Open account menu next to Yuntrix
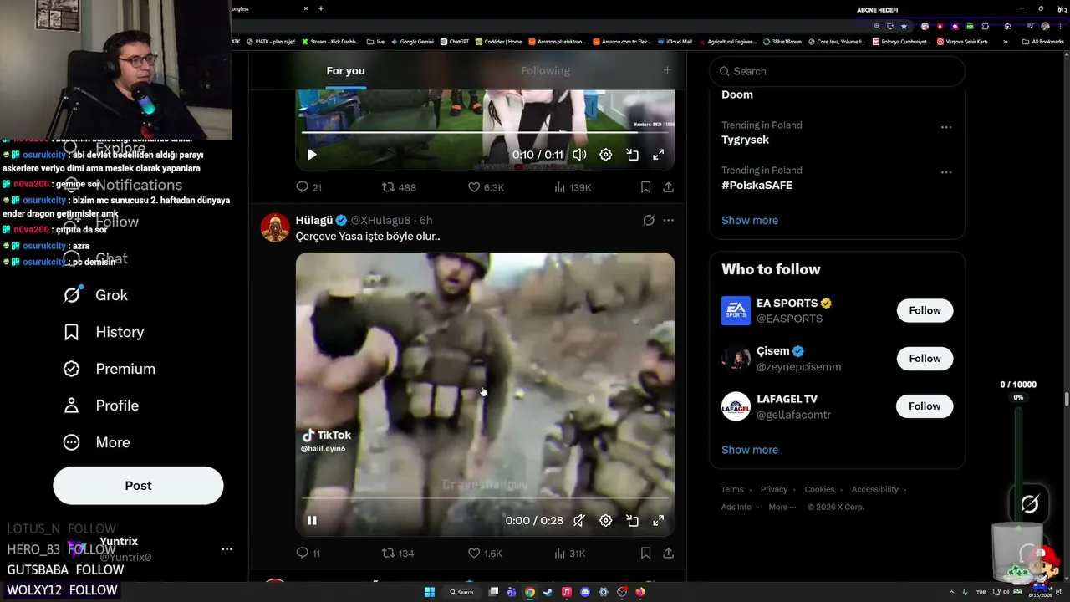Screen dimensions: 1070x602 227,549
